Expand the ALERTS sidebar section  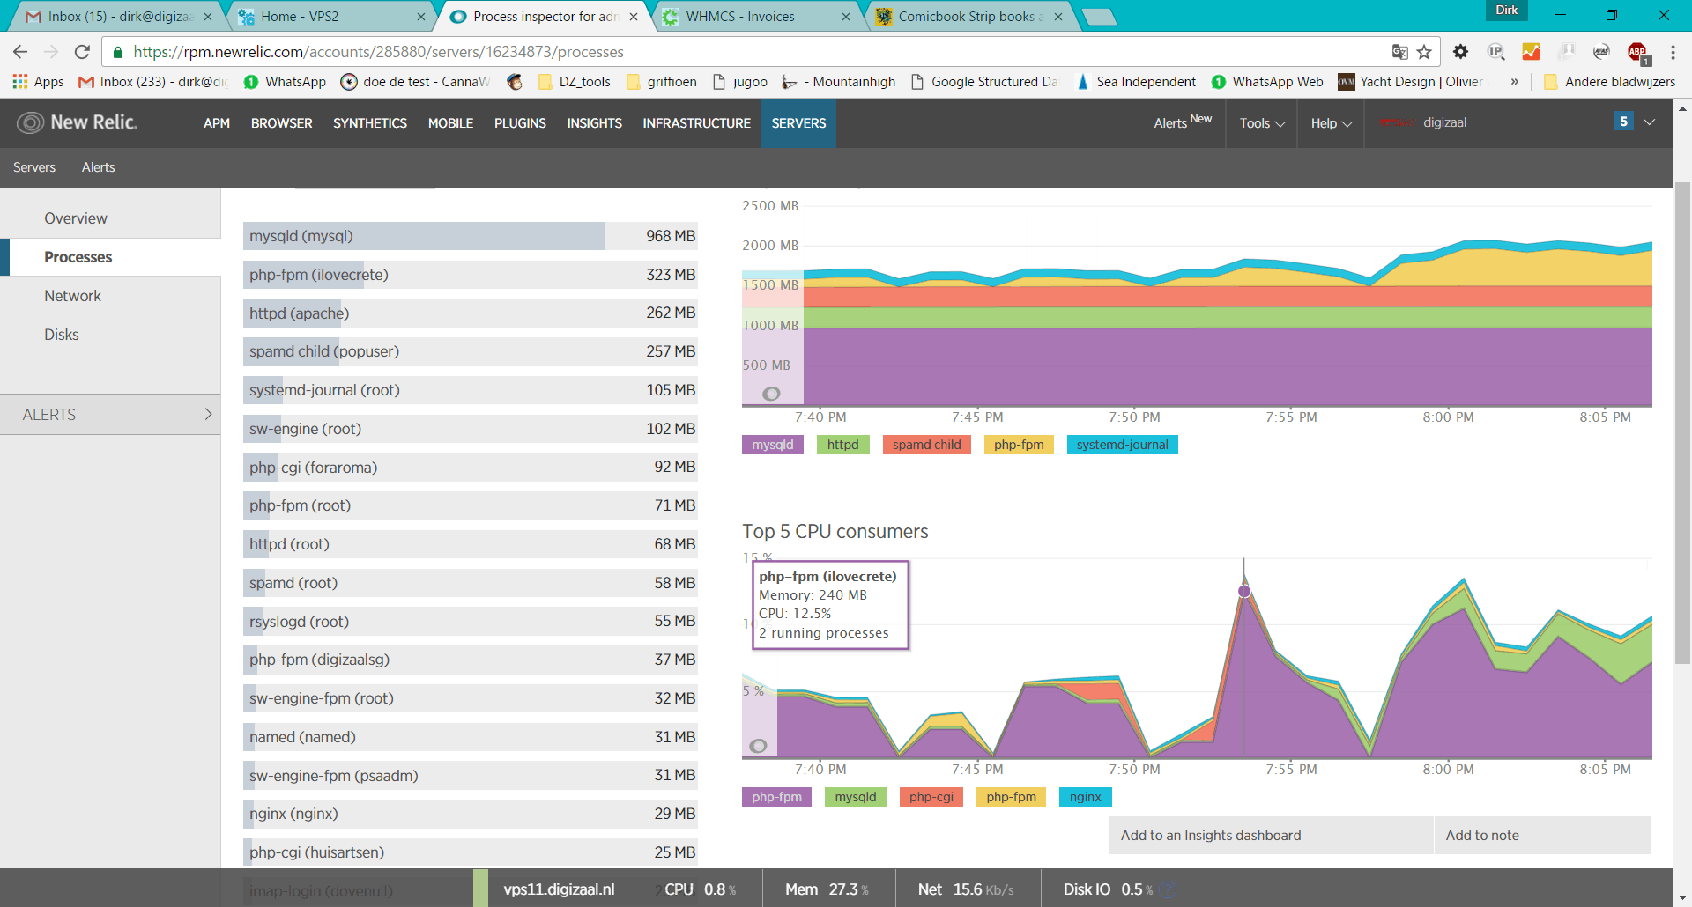(x=110, y=414)
